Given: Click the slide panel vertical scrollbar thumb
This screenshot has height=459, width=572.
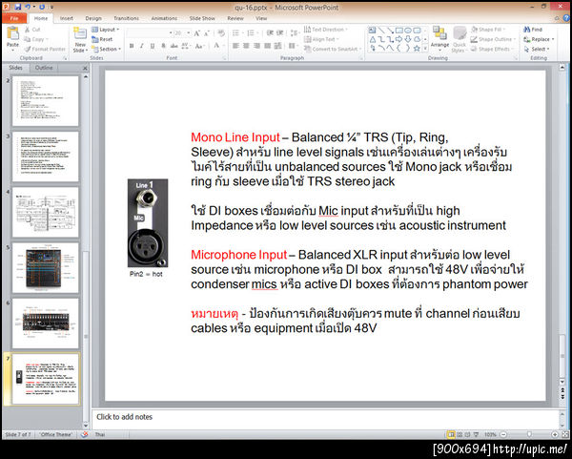Looking at the screenshot, I should point(86,336).
